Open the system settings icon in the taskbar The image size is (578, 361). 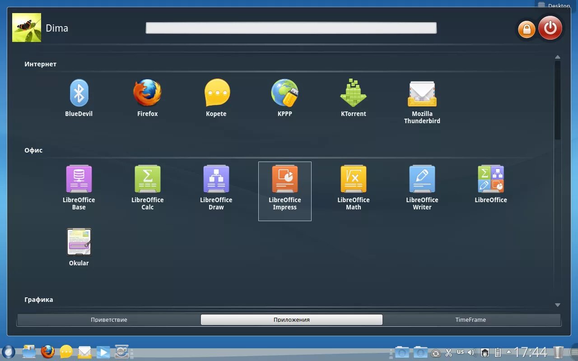tap(121, 352)
